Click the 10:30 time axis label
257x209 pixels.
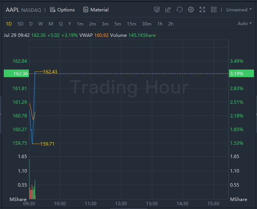pos(60,204)
